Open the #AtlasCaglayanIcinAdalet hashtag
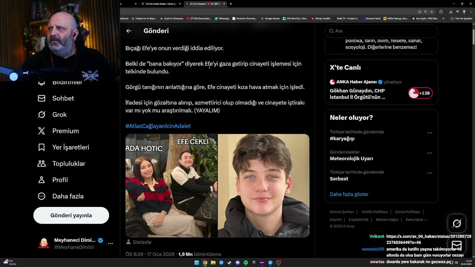 click(x=158, y=126)
